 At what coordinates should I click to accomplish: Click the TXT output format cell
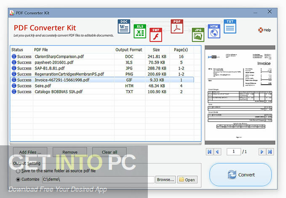tap(129, 91)
